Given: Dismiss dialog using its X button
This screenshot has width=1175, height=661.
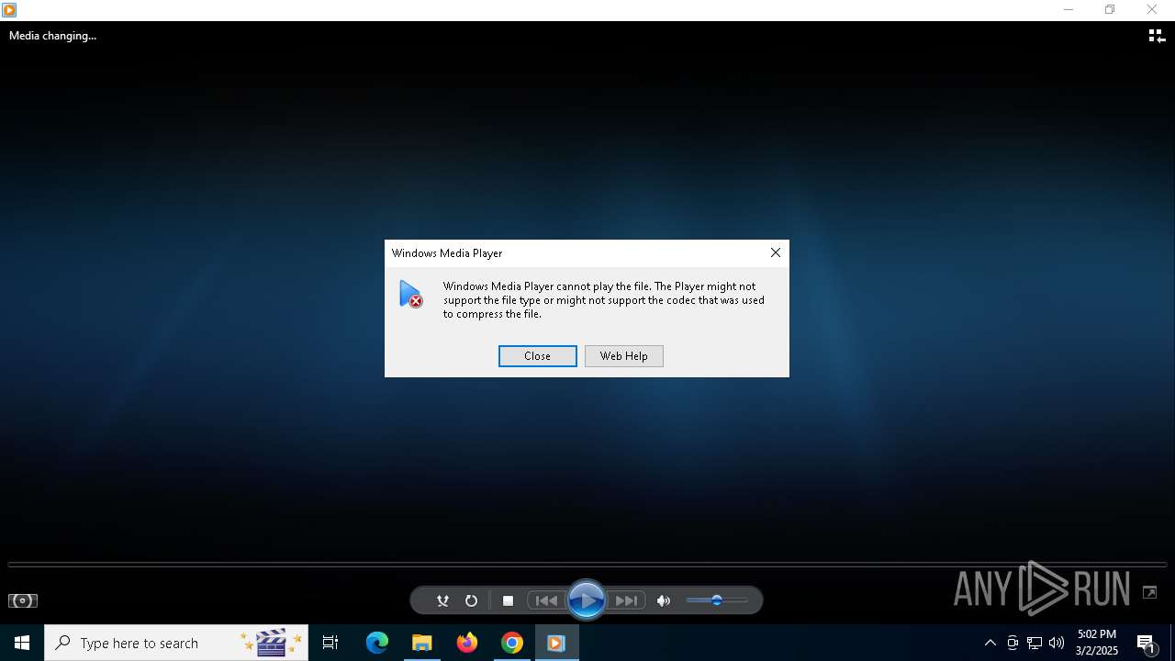Looking at the screenshot, I should [776, 252].
